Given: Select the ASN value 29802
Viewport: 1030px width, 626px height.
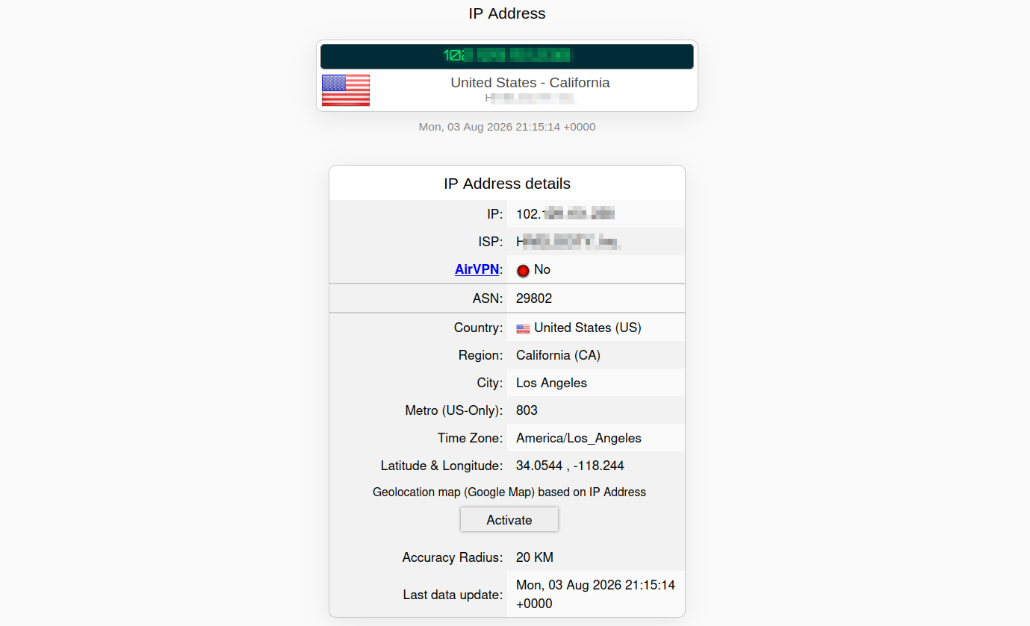Looking at the screenshot, I should pos(534,298).
